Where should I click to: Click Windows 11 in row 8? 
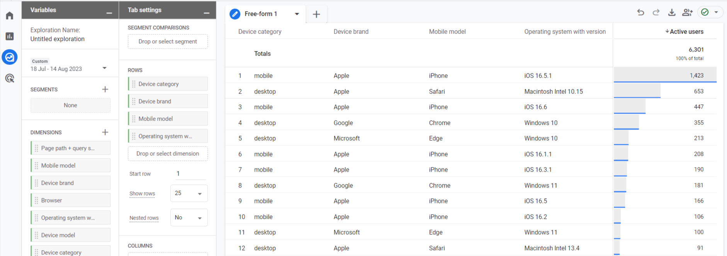pyautogui.click(x=540, y=186)
